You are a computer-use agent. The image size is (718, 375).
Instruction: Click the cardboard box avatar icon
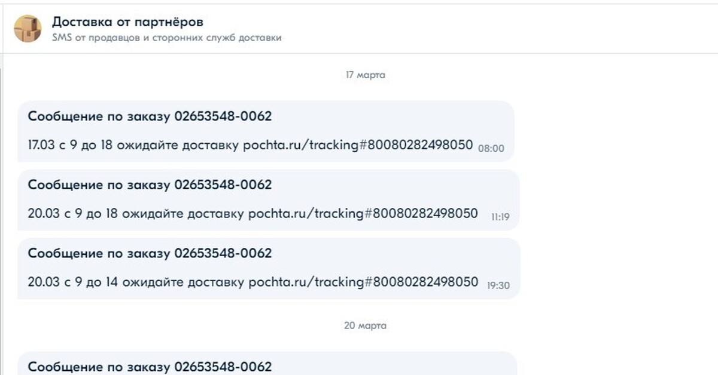coord(28,29)
